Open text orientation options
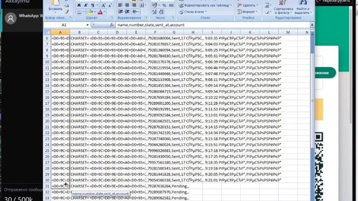Viewport: 358px width, 201px height. [135, 12]
